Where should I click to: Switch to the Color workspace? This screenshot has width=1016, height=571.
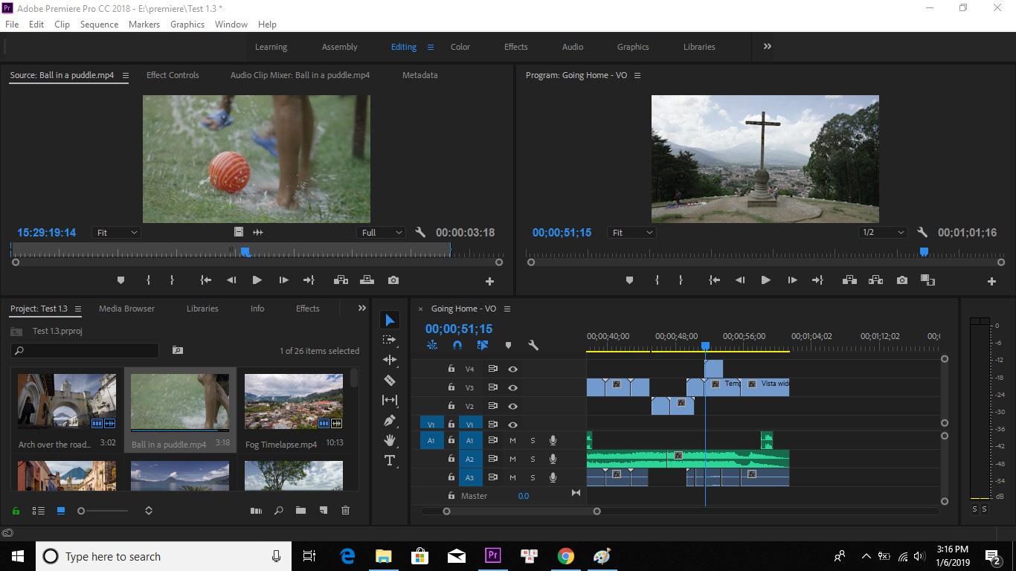(460, 47)
